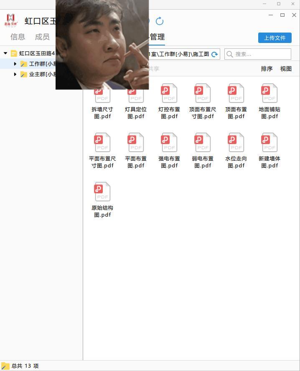Image resolution: width=300 pixels, height=371 pixels.
Task: Select the 新建墙体图.pdf file icon
Action: point(269,143)
